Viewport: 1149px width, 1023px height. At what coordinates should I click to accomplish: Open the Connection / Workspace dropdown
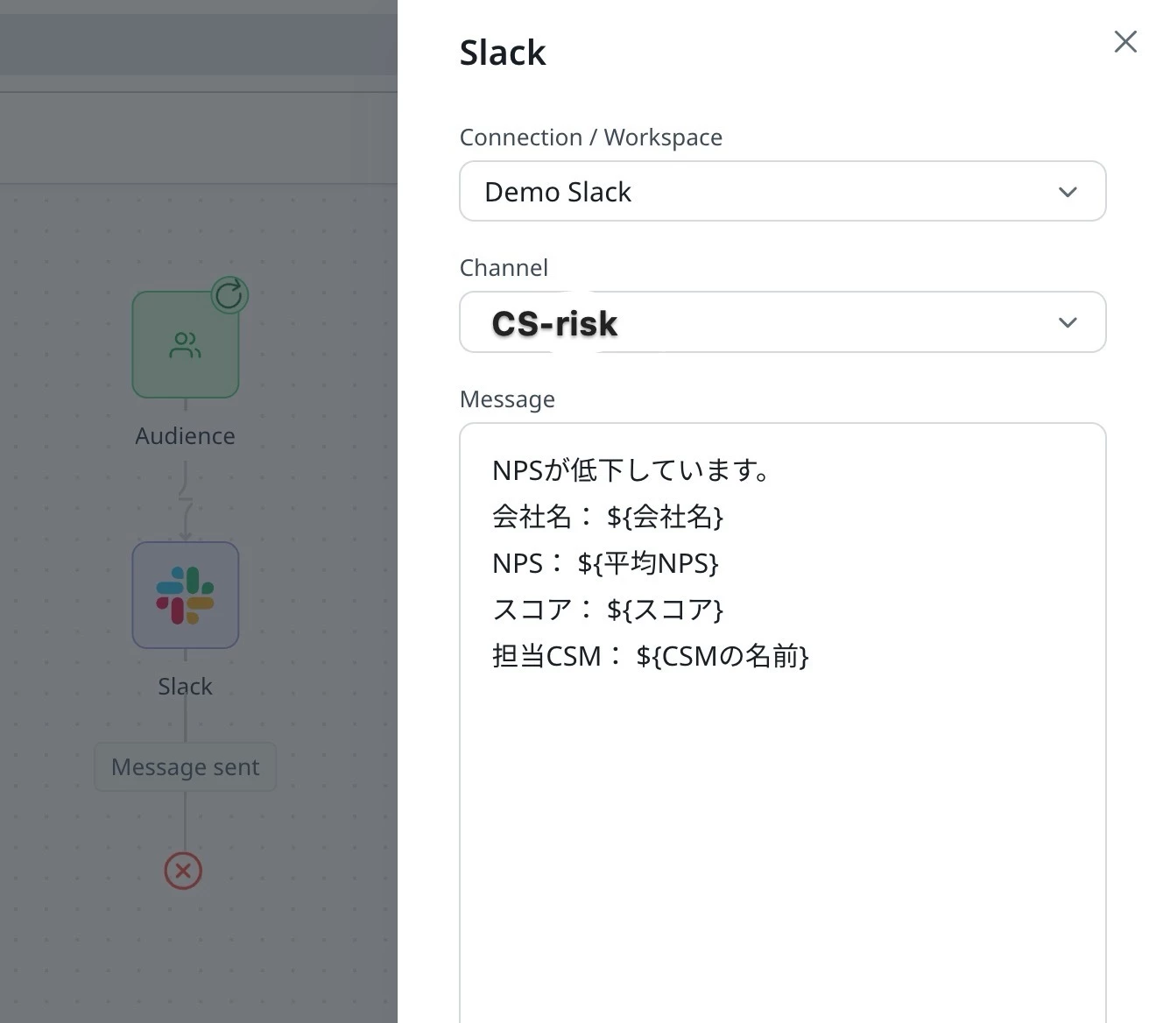pos(782,191)
